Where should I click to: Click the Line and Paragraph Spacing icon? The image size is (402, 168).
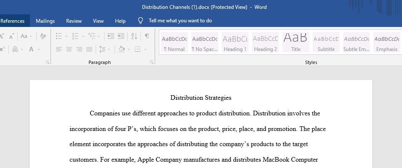click(102, 49)
